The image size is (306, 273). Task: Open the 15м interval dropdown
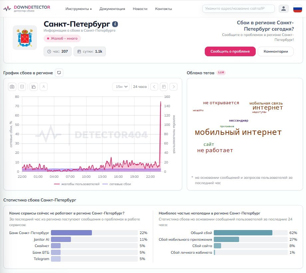coord(121,87)
